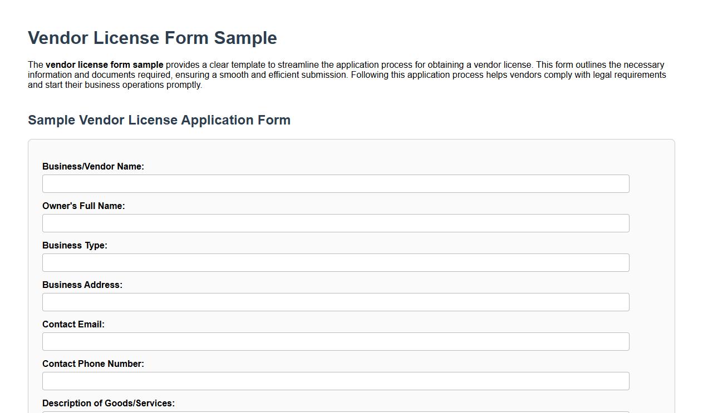
Task: Click the Description of Goods/Services field
Action: coord(335,410)
